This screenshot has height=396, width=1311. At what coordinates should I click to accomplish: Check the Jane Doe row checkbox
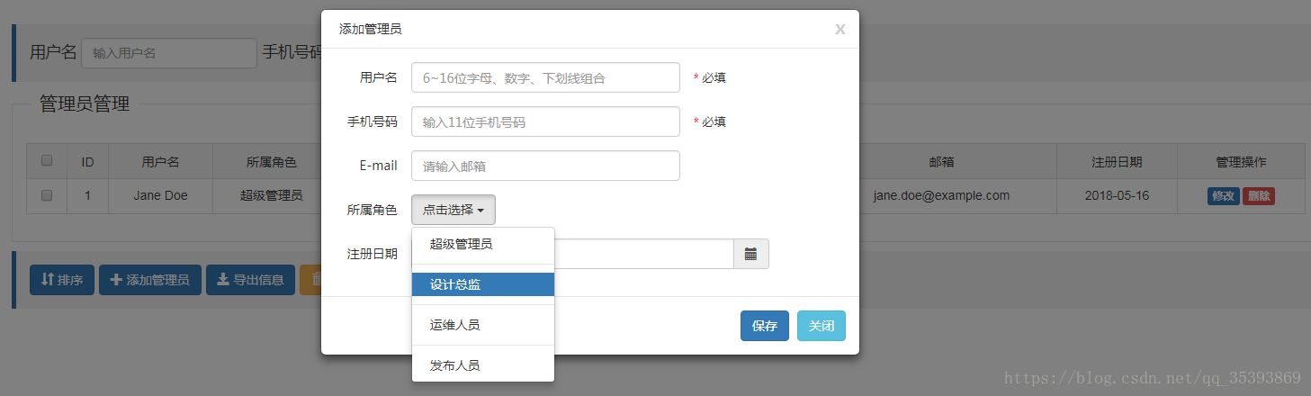point(47,195)
